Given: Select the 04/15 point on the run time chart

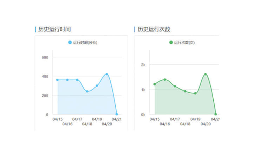Looking at the screenshot, I should pos(57,80).
